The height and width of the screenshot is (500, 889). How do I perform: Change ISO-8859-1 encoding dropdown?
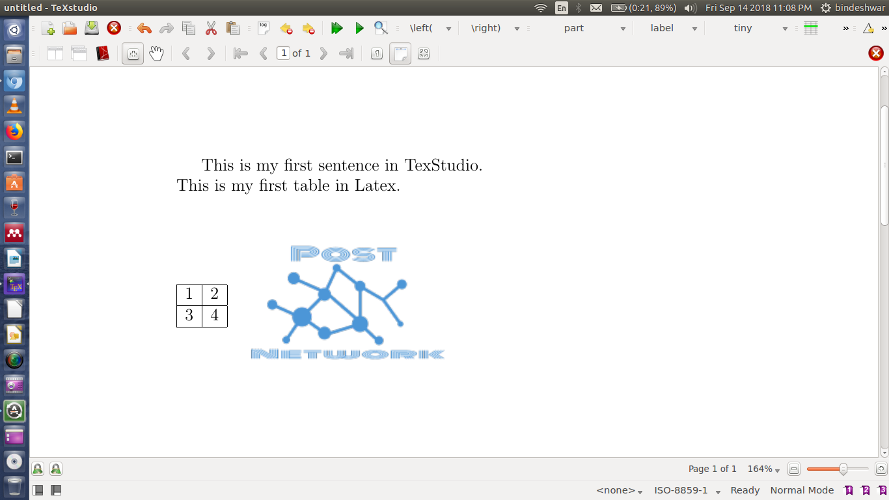pyautogui.click(x=687, y=490)
